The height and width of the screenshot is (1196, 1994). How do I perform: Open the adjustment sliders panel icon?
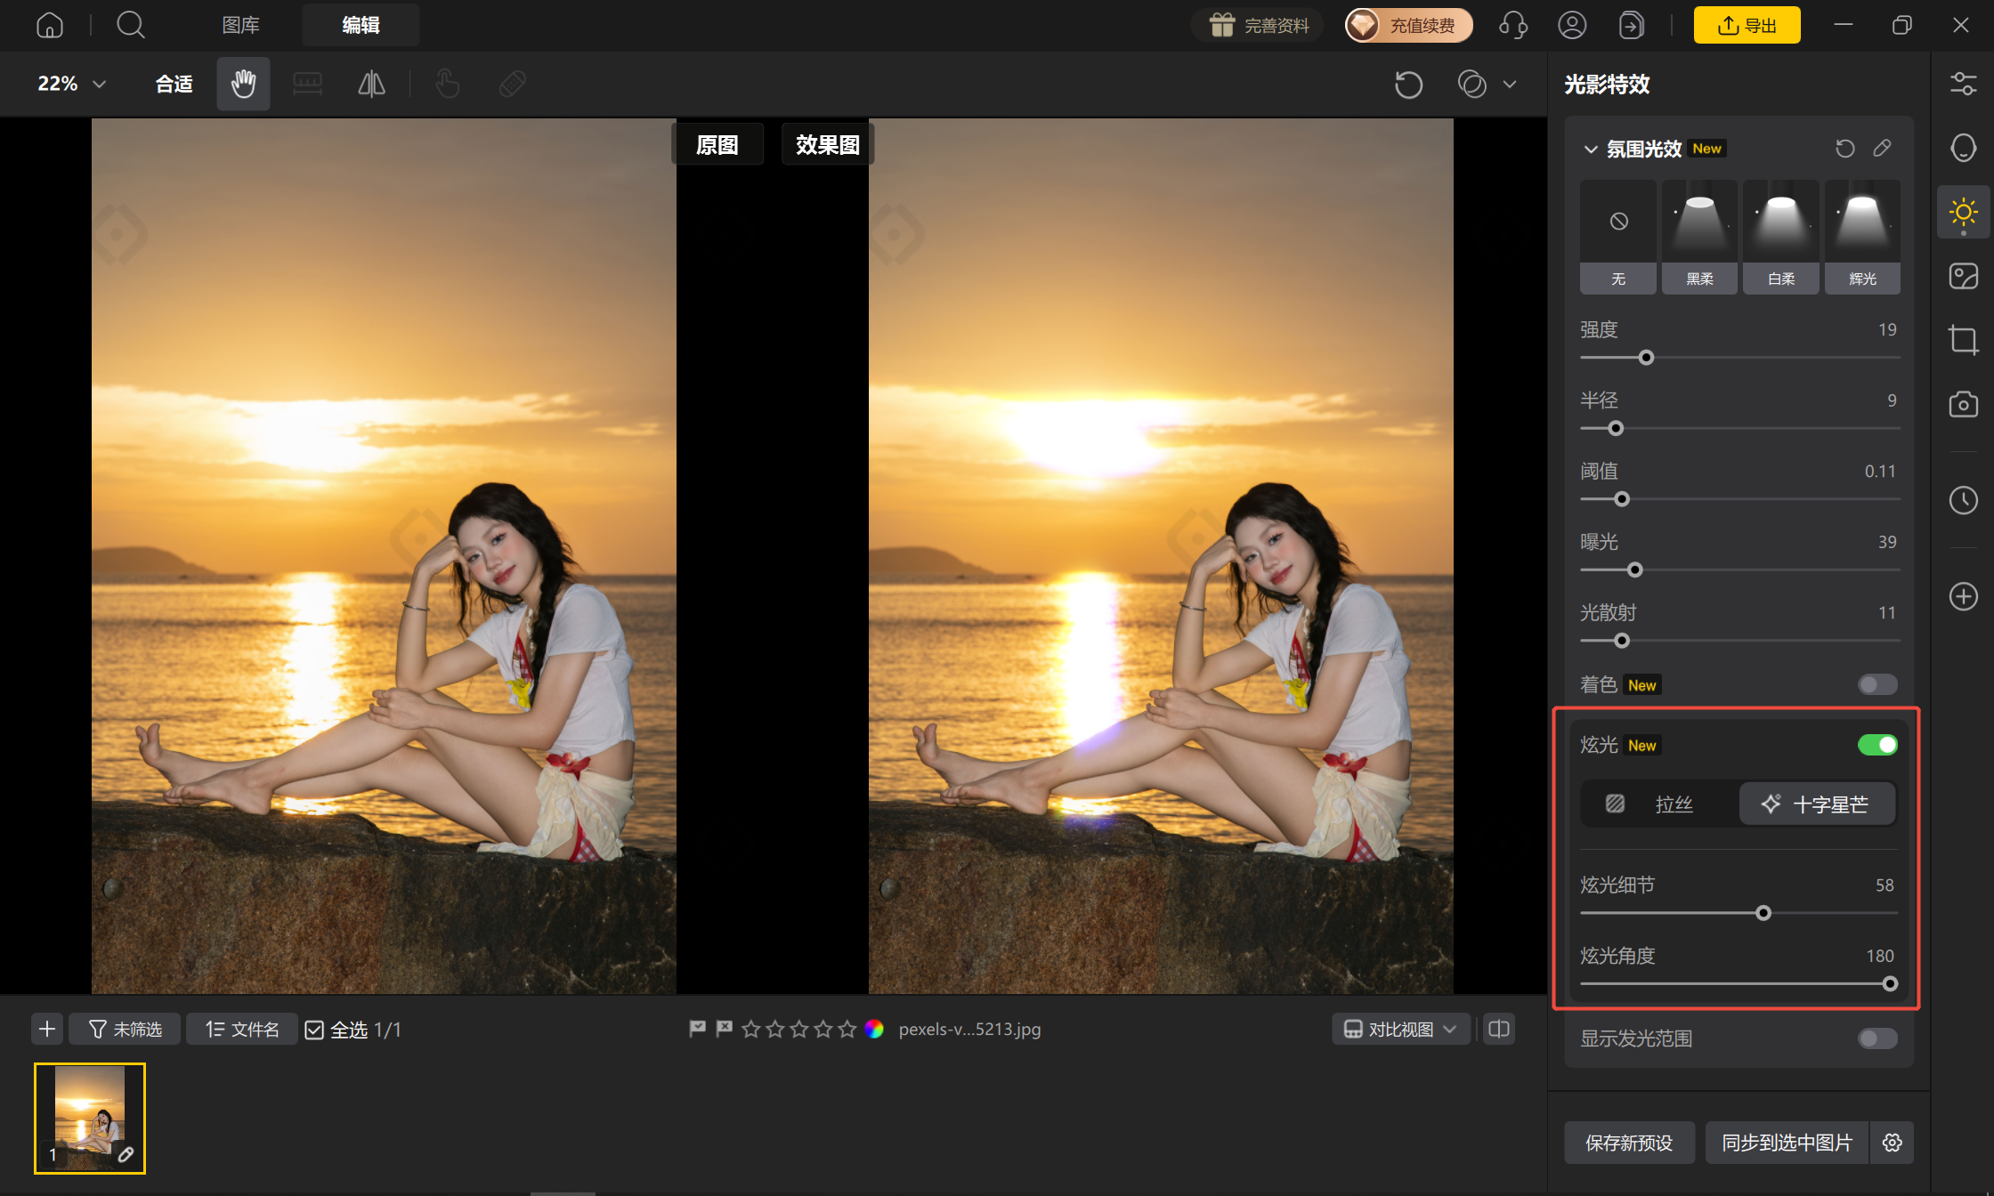[x=1963, y=84]
